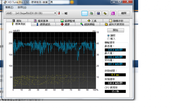Click the speaker icon on 工具 tab
The image size is (173, 108).
89,21
